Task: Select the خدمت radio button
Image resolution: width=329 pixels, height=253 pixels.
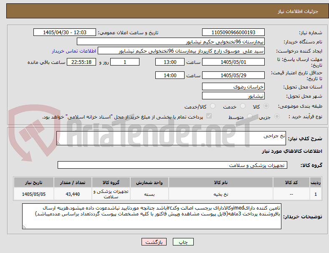Action: pos(243,106)
